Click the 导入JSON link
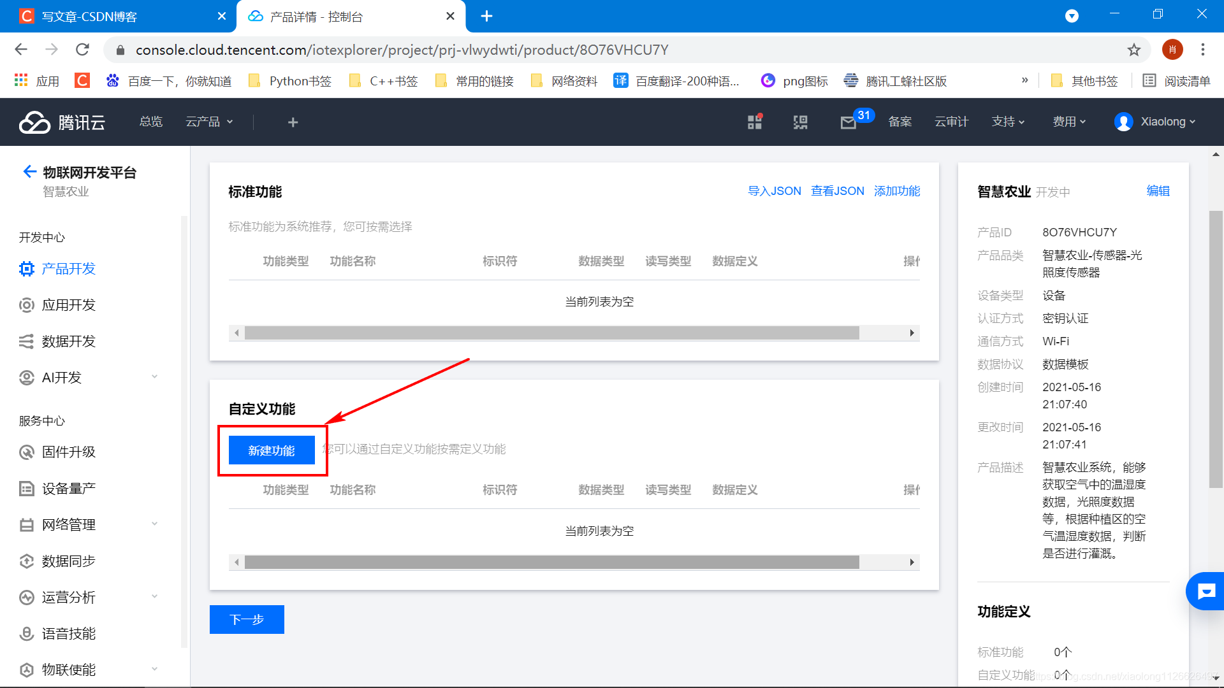Viewport: 1224px width, 688px height. (x=774, y=191)
